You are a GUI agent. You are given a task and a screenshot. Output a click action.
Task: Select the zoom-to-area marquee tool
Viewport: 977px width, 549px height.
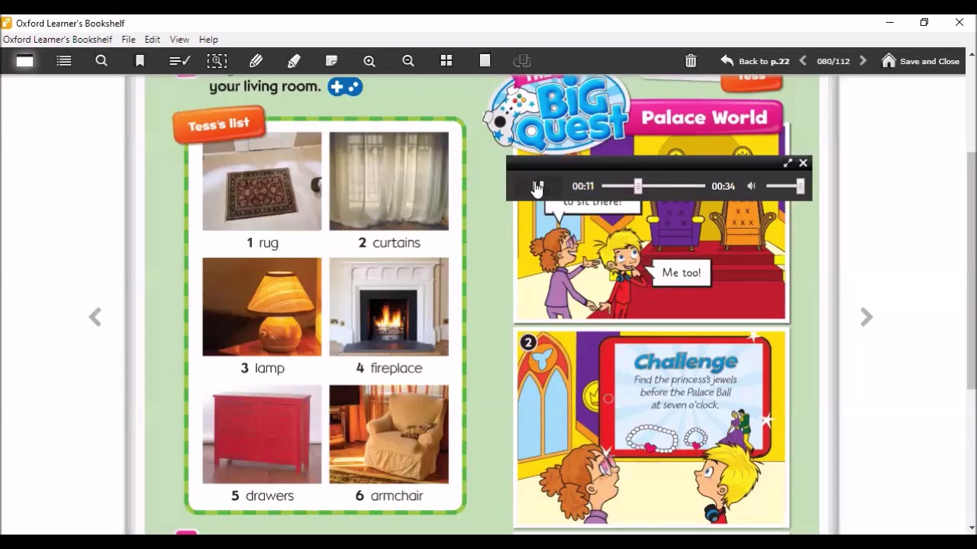click(217, 61)
